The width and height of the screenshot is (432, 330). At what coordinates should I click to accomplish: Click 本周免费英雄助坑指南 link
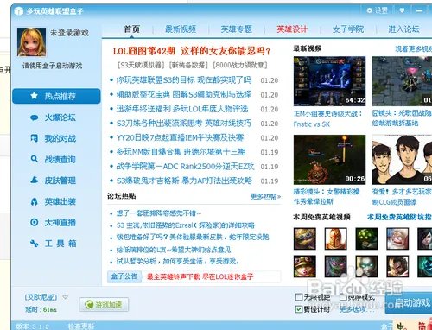coord(399,217)
